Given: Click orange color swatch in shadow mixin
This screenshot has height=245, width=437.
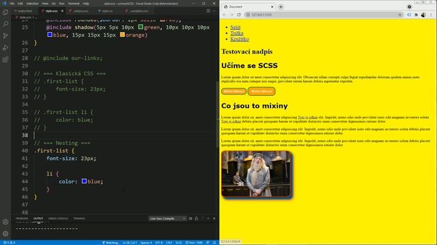Looking at the screenshot, I should click(122, 35).
